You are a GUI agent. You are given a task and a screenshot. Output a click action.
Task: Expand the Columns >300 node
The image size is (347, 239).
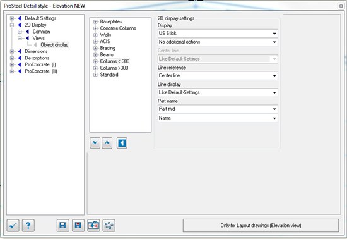tap(95, 68)
